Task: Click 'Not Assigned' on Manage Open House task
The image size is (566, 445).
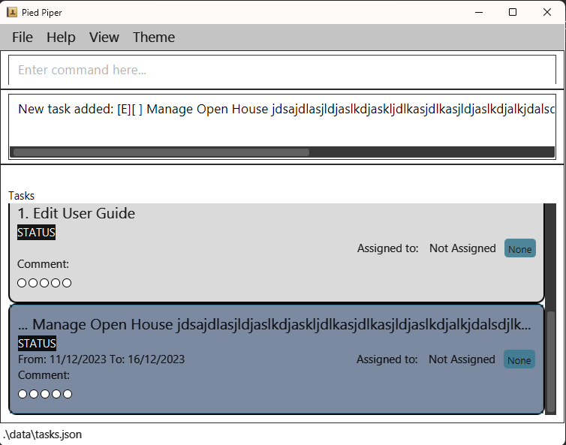Action: pos(462,359)
